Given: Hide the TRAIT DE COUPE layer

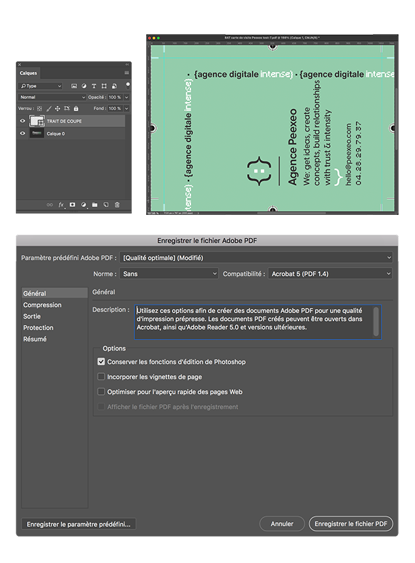Looking at the screenshot, I should [x=22, y=121].
